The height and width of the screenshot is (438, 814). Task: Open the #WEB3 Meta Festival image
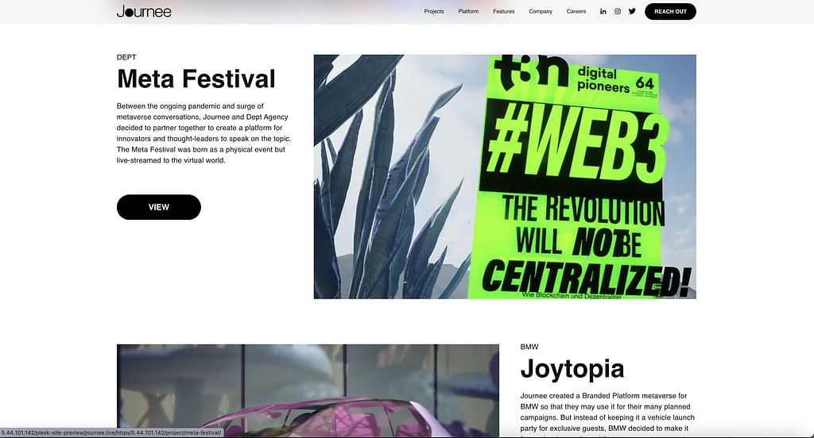[505, 176]
